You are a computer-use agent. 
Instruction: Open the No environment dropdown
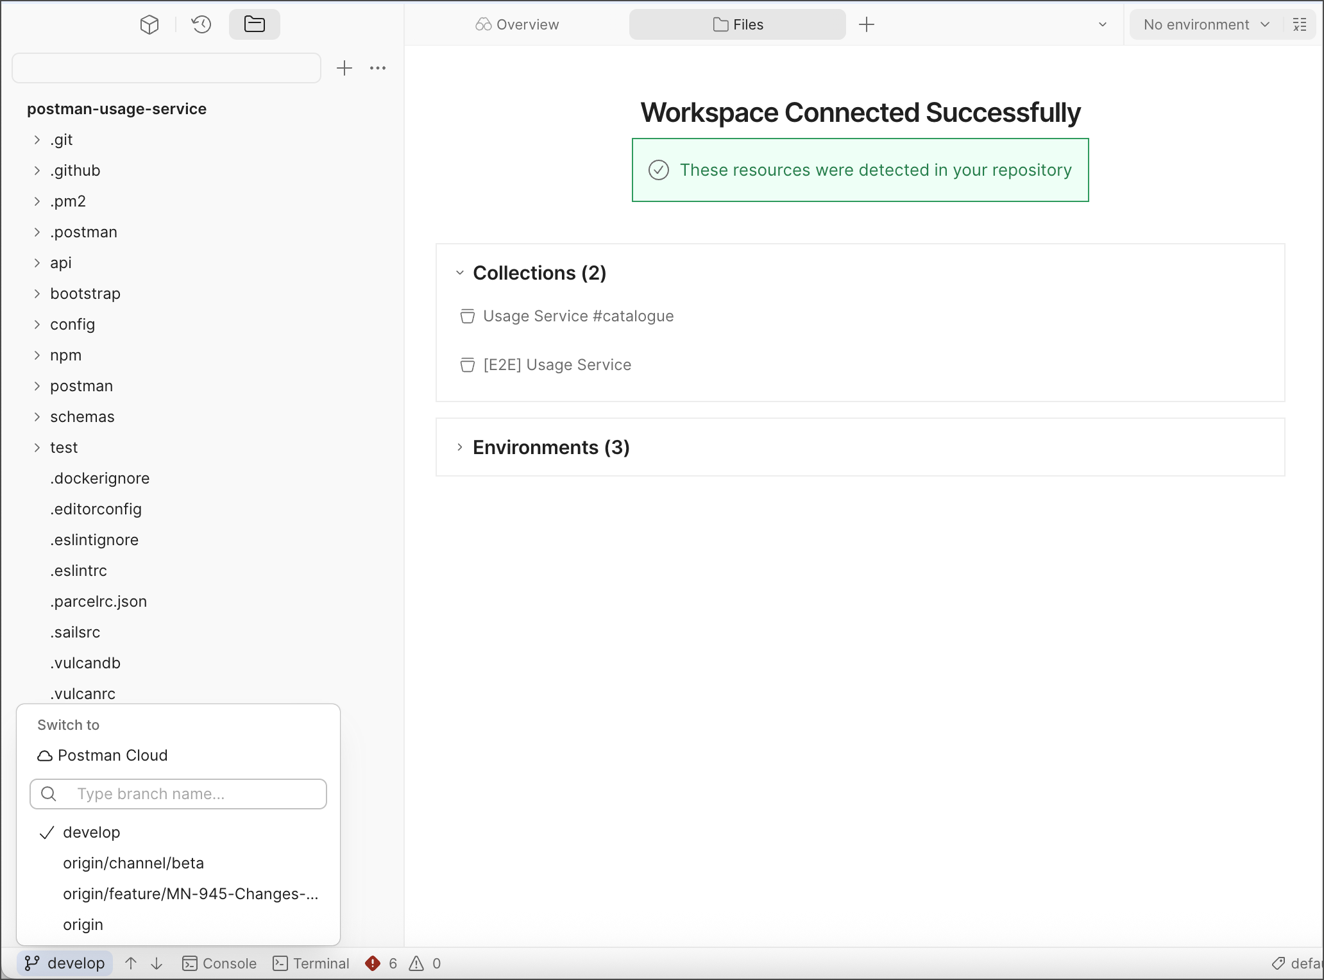click(1206, 25)
